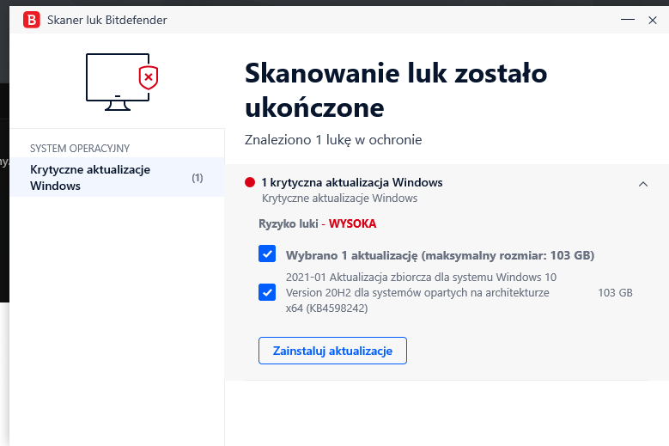Click the '1 krytyczna aktualizacja Windows' heading
Image resolution: width=669 pixels, height=446 pixels.
352,183
